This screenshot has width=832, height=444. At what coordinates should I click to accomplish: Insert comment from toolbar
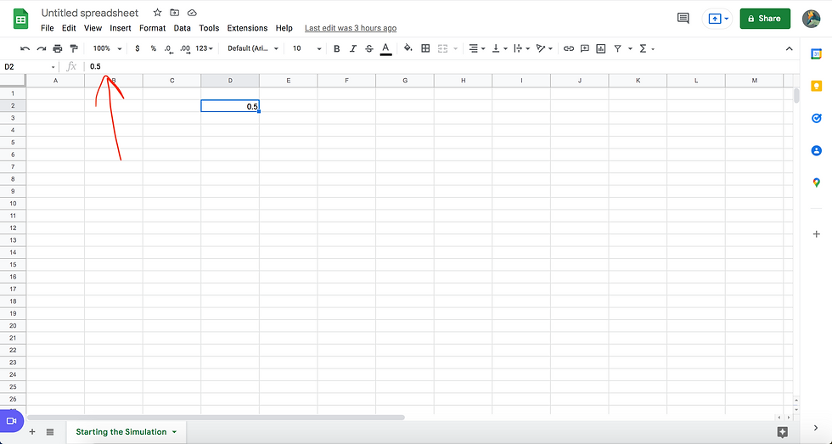point(585,48)
